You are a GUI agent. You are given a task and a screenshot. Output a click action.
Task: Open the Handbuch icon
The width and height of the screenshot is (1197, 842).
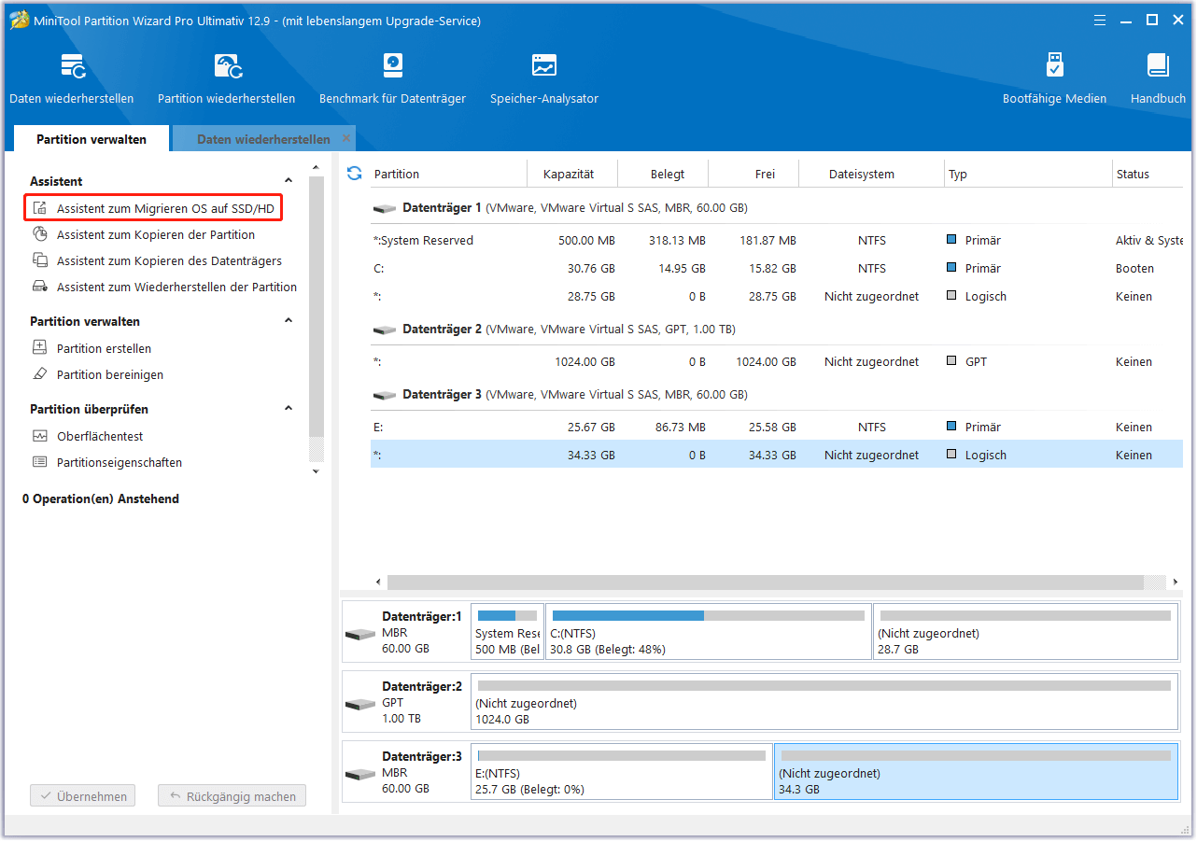point(1158,65)
